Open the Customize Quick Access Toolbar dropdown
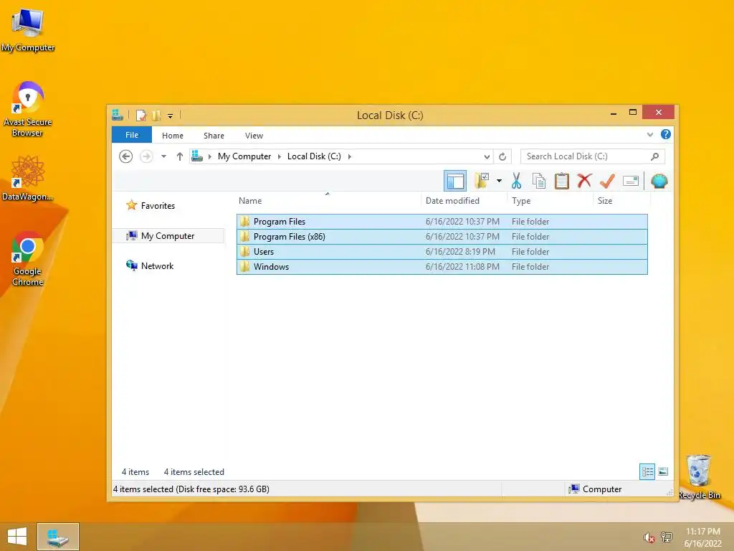Viewport: 734px width, 551px height. pos(171,116)
